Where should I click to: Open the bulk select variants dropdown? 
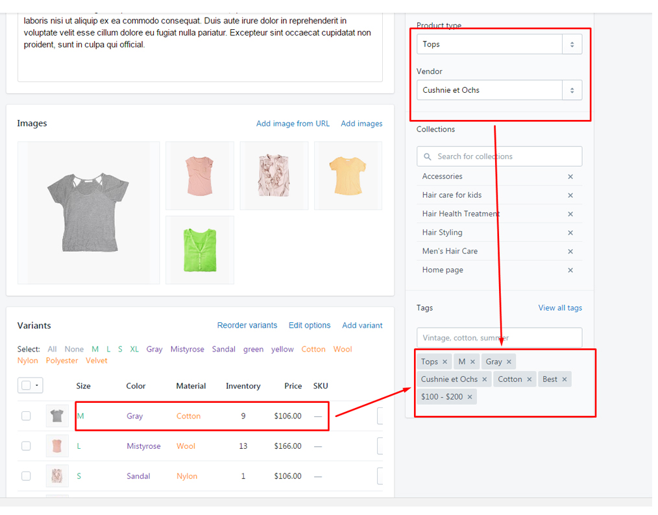(30, 385)
